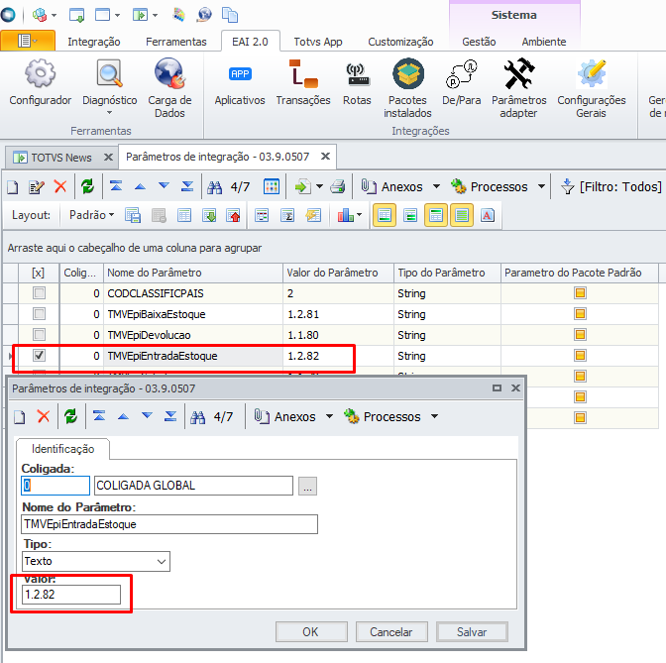Switch to the Totvs App ribbon tab

tap(318, 42)
